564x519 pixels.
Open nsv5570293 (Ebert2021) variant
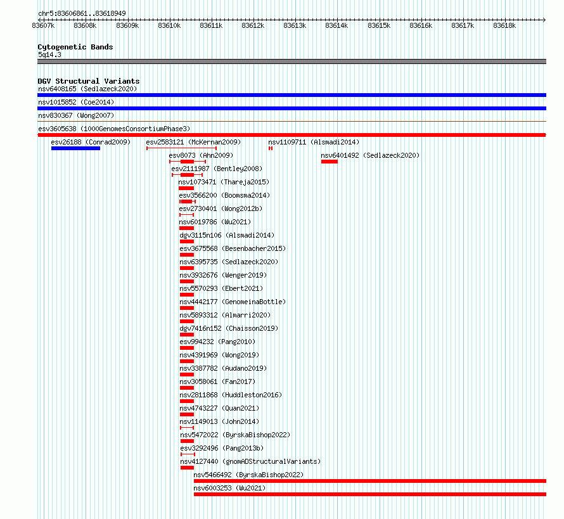[221, 288]
